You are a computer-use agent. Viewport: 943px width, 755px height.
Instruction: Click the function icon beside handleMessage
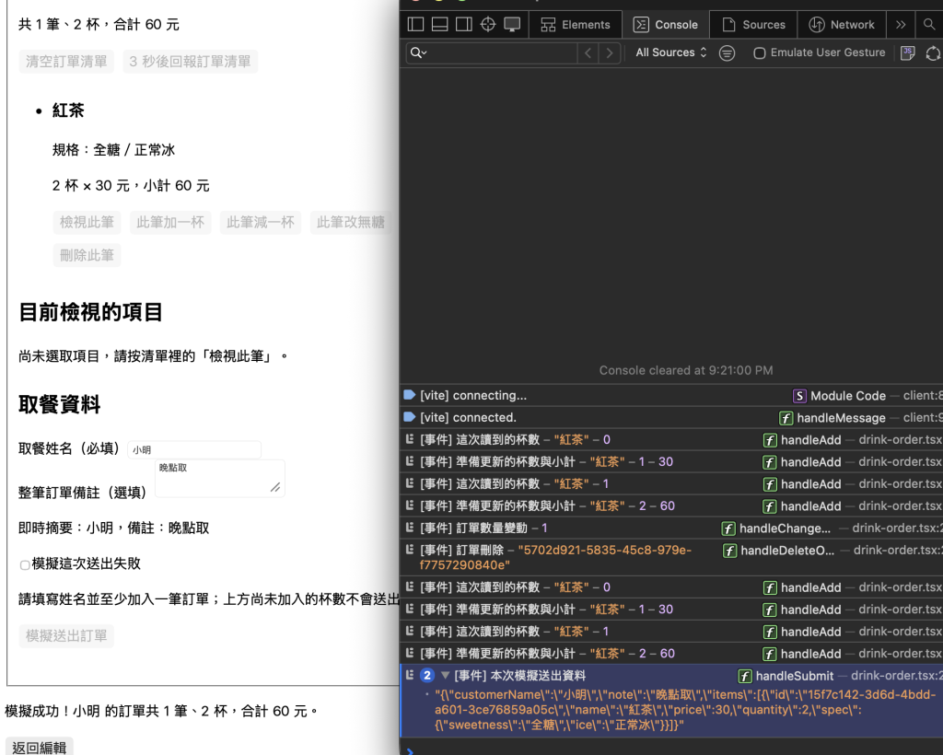tap(786, 418)
